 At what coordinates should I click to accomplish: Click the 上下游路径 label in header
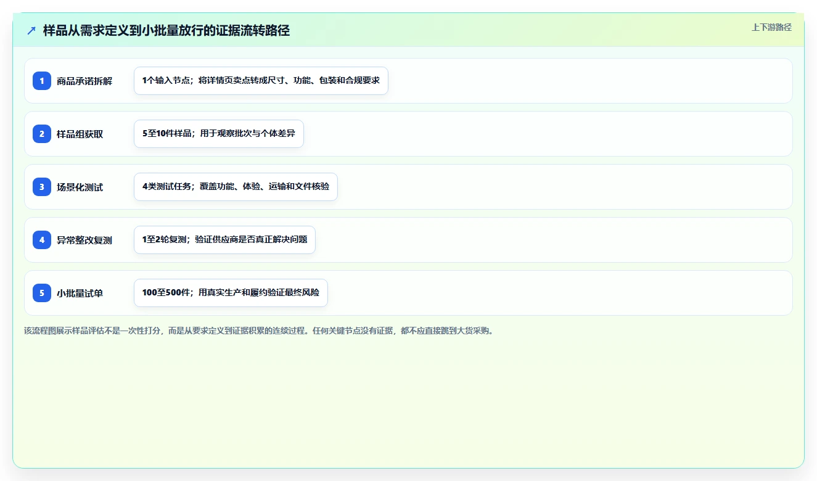[x=771, y=28]
